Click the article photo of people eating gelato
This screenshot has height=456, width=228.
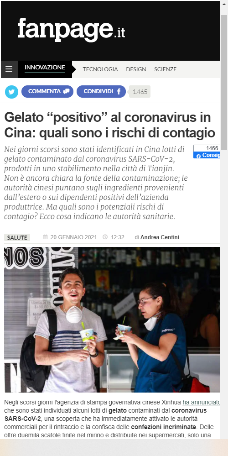(112, 320)
